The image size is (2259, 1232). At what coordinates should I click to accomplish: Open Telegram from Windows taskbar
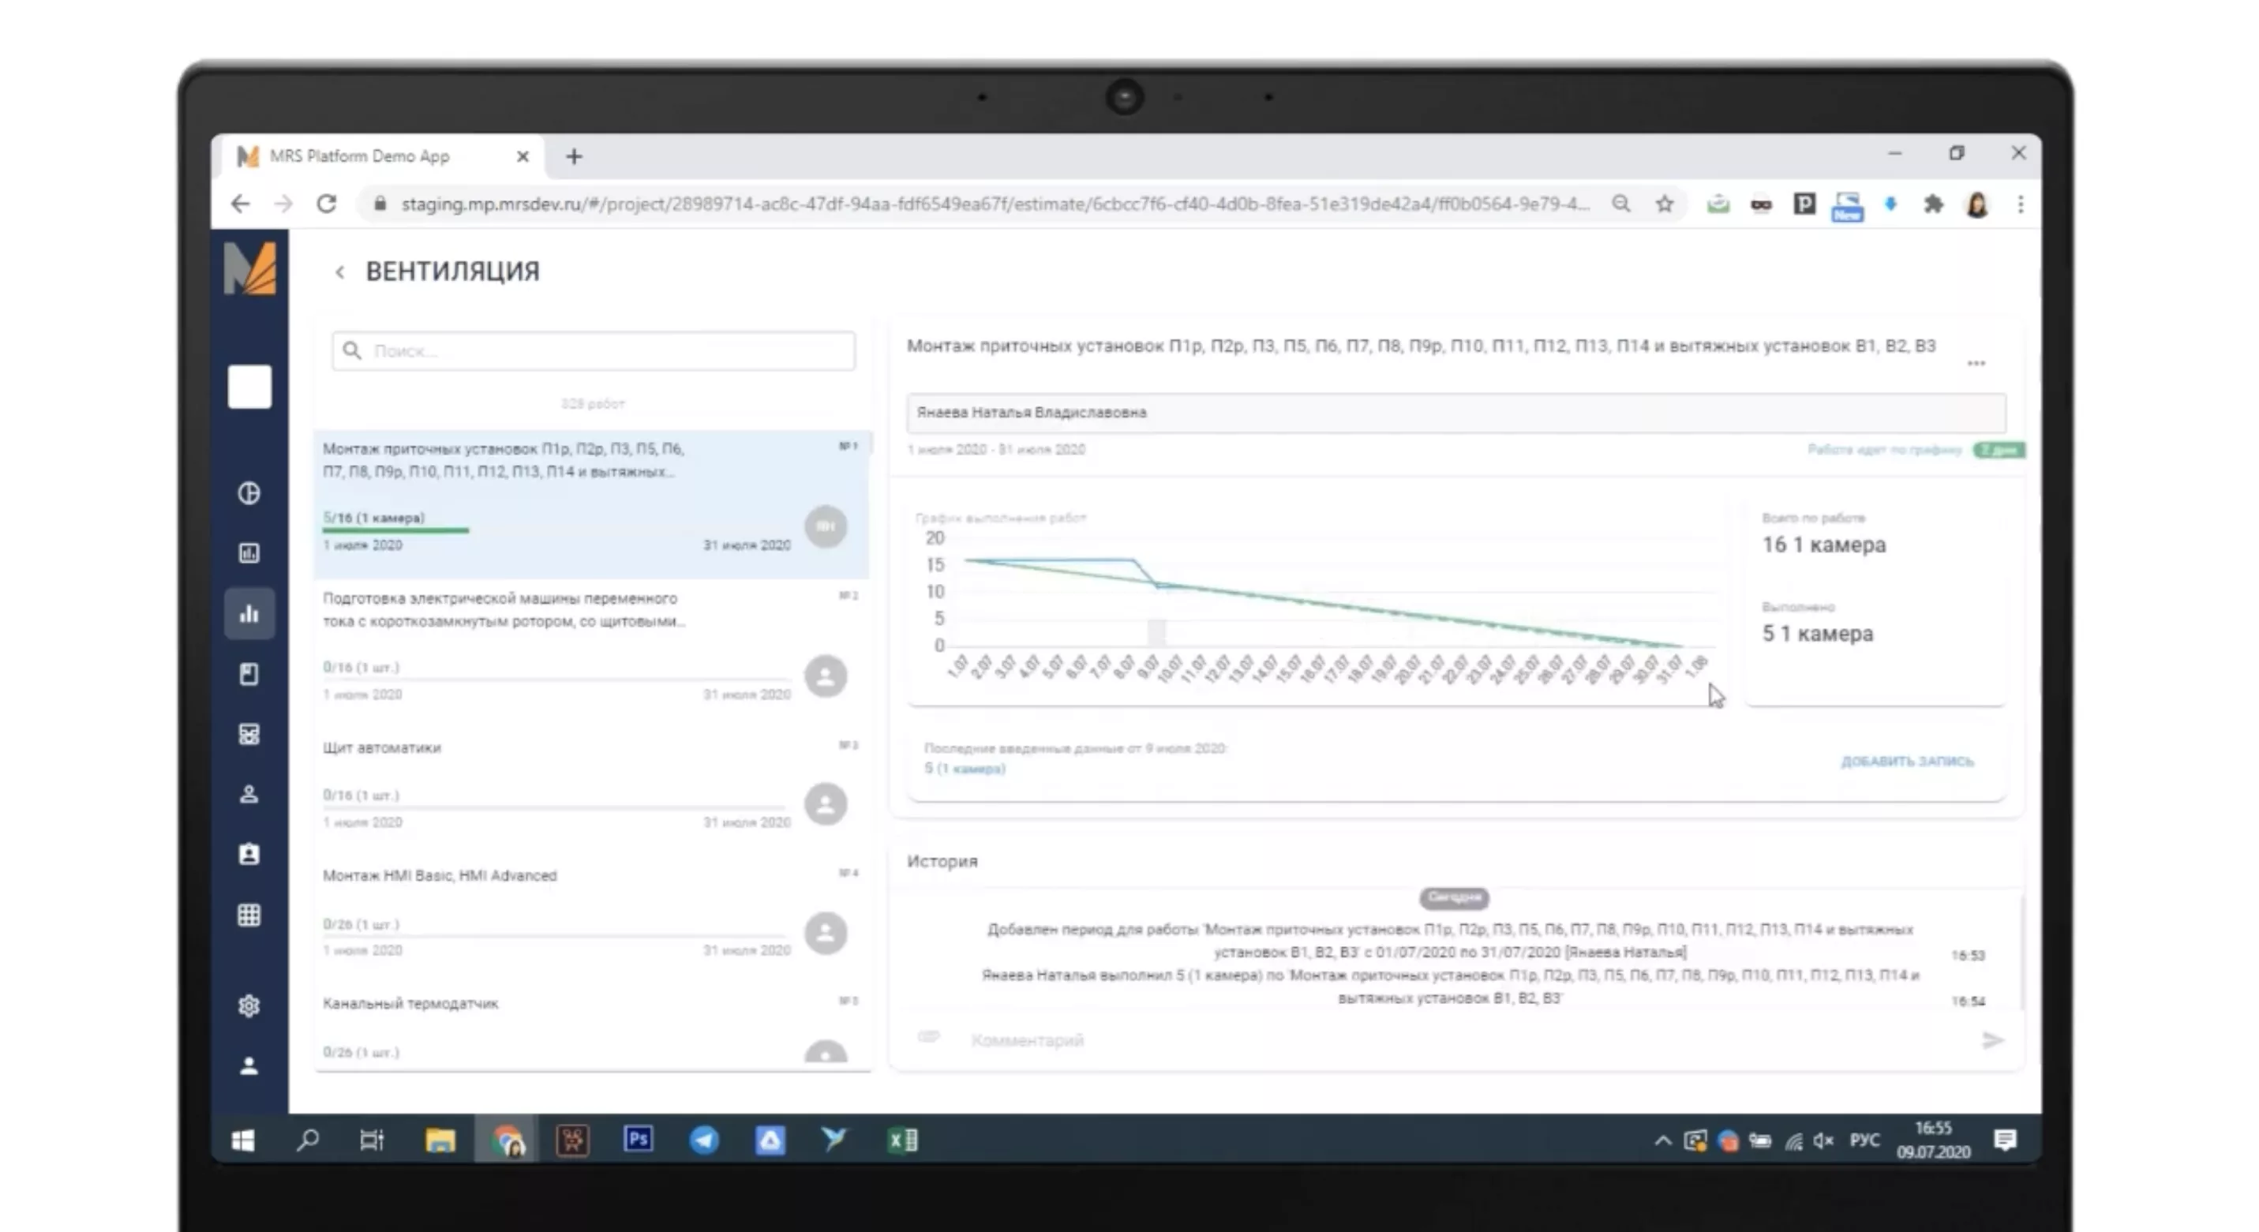(704, 1140)
